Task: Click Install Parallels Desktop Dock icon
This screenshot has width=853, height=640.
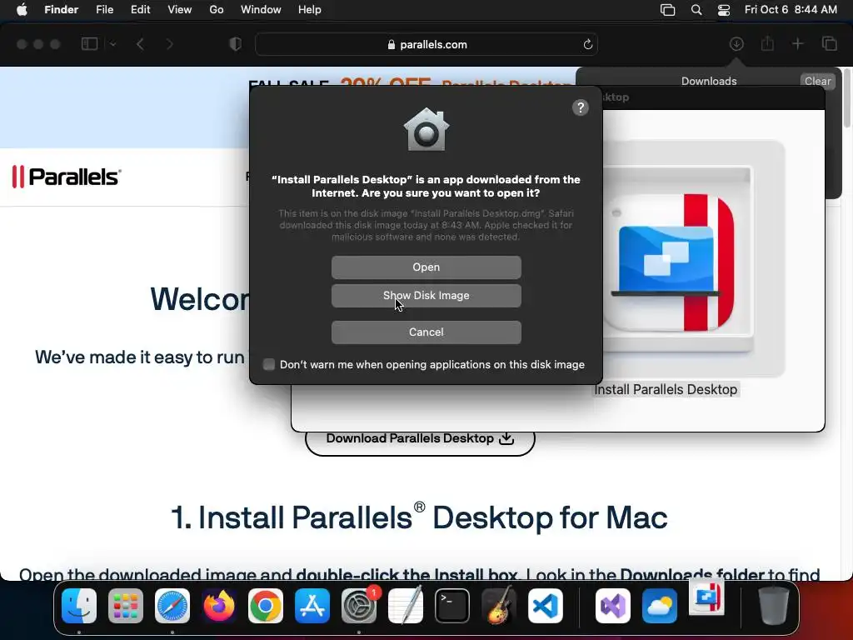Action: click(x=706, y=597)
